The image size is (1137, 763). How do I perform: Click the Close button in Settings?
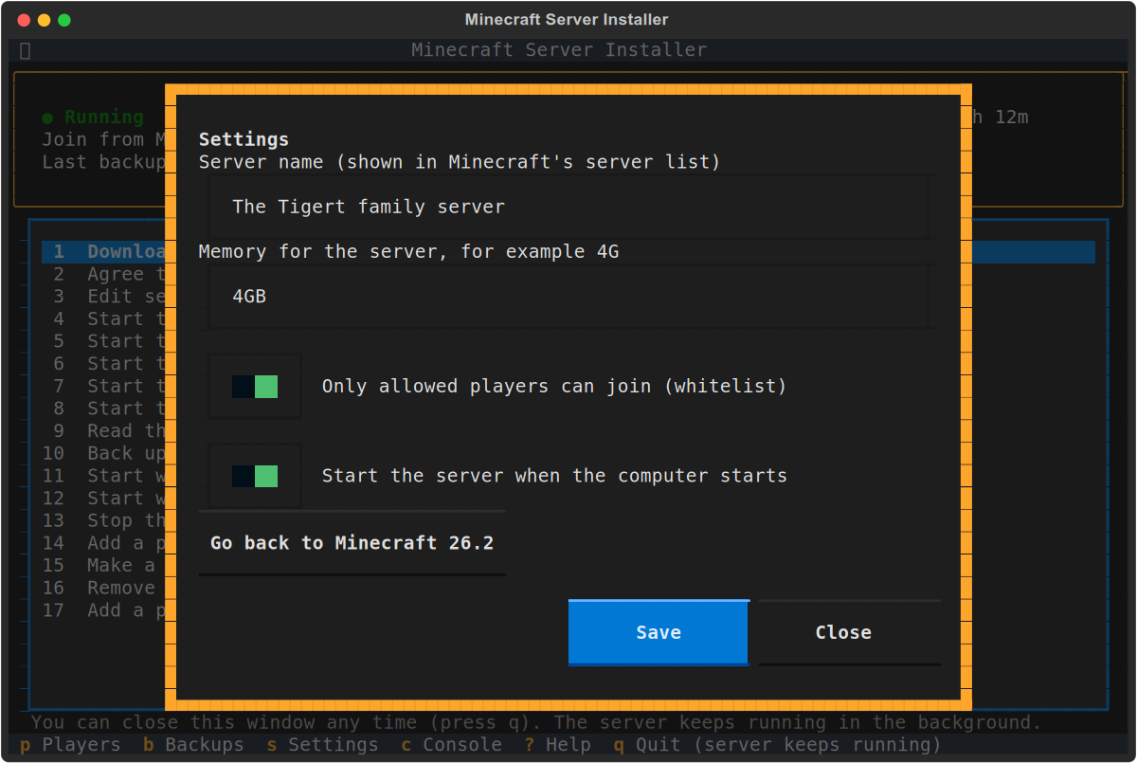[x=850, y=632]
